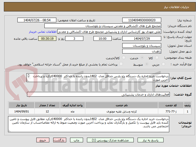
Task: Click the ایجاد کننده درخواست field
Action: pos(109,32)
